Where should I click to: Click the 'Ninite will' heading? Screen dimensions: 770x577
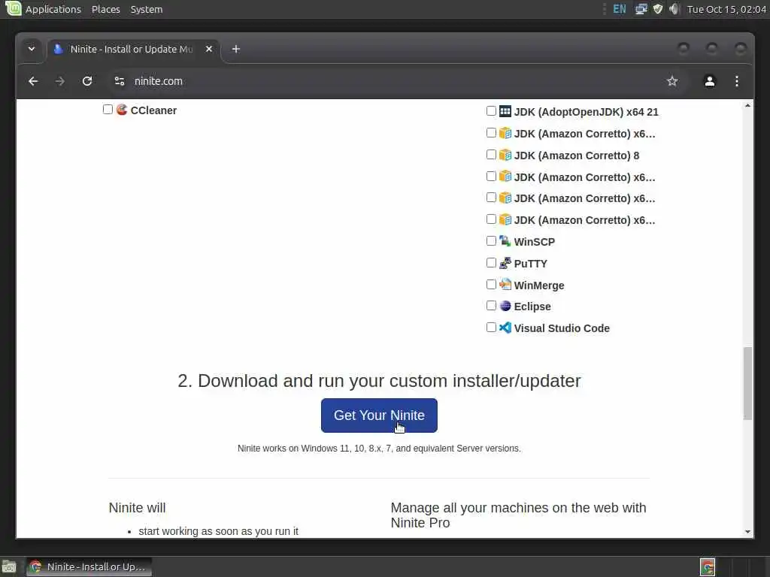pos(137,508)
